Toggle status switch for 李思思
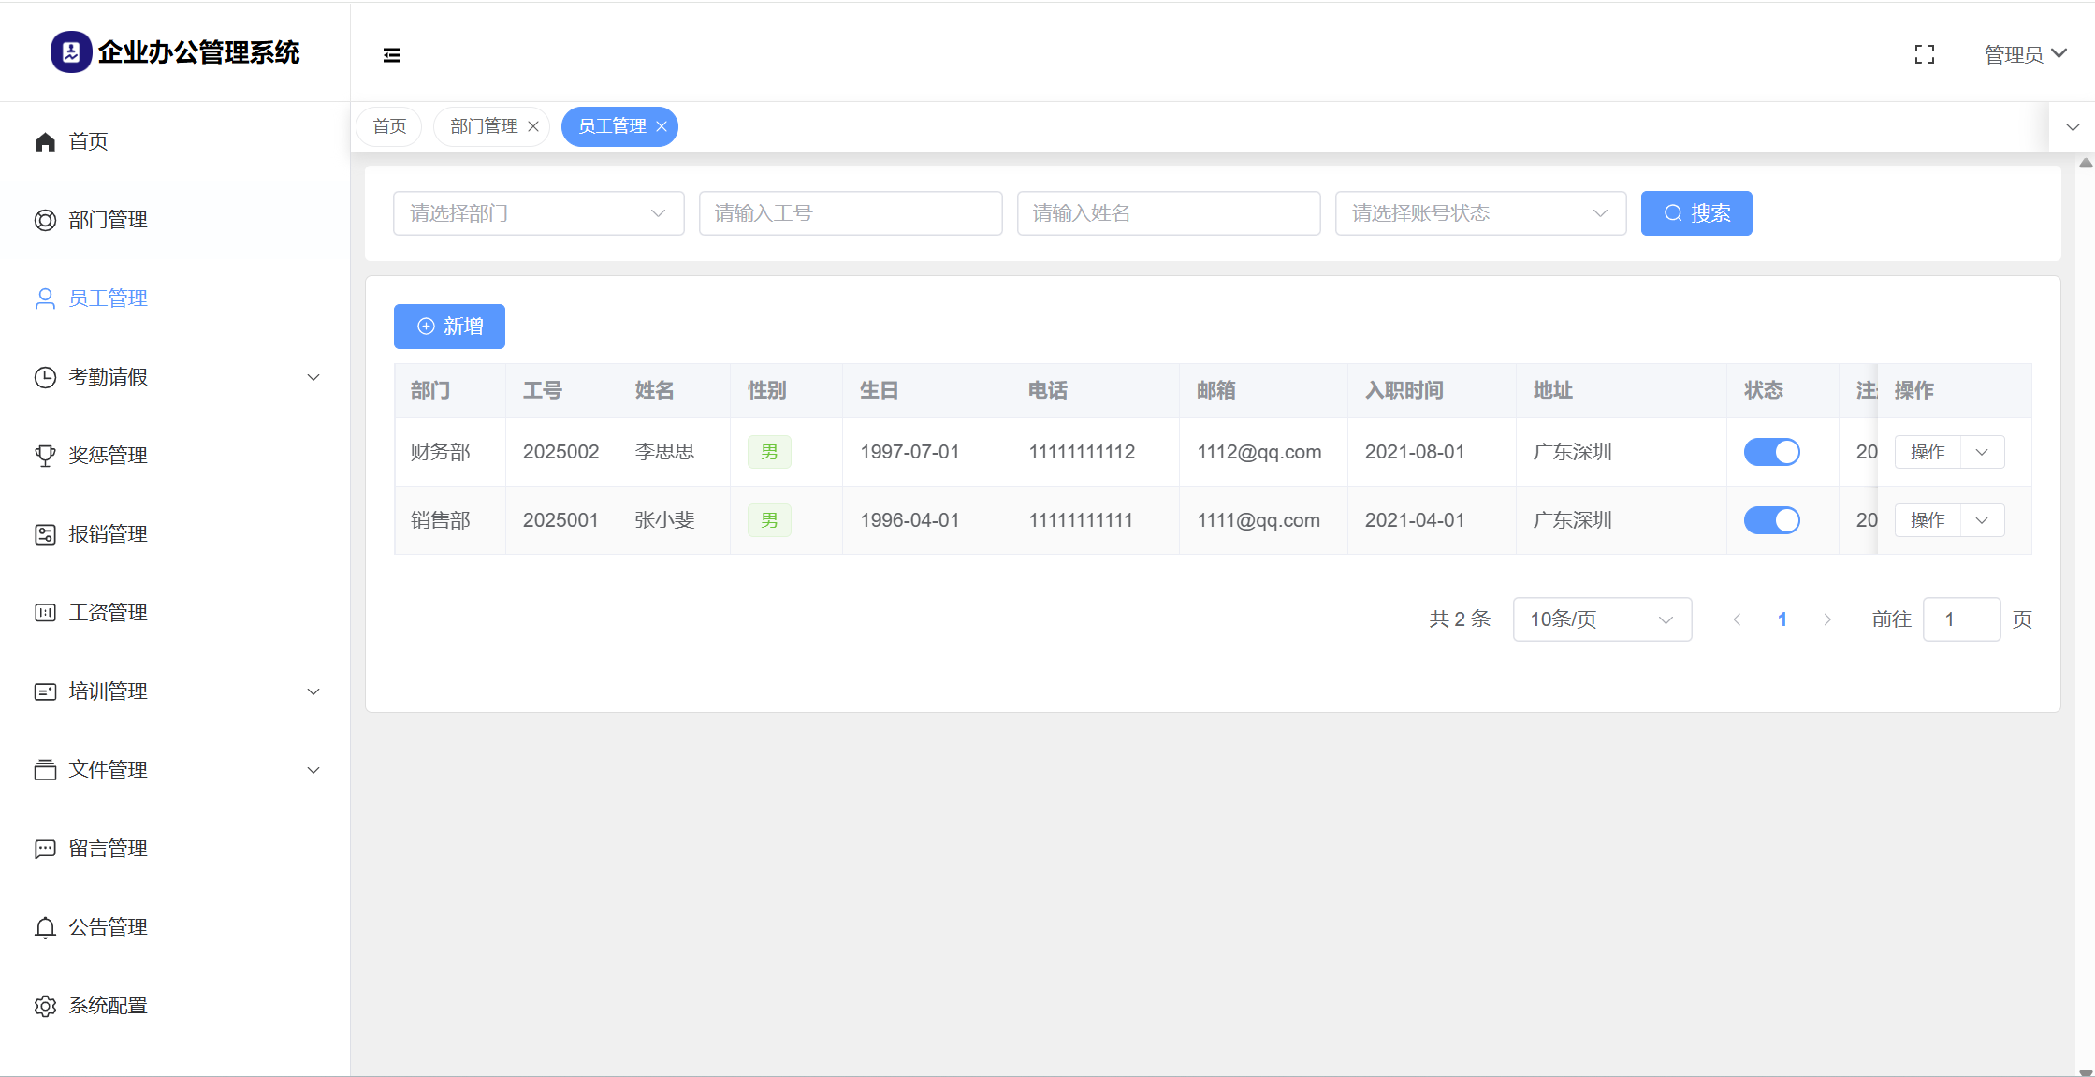Image resolution: width=2095 pixels, height=1077 pixels. coord(1771,452)
